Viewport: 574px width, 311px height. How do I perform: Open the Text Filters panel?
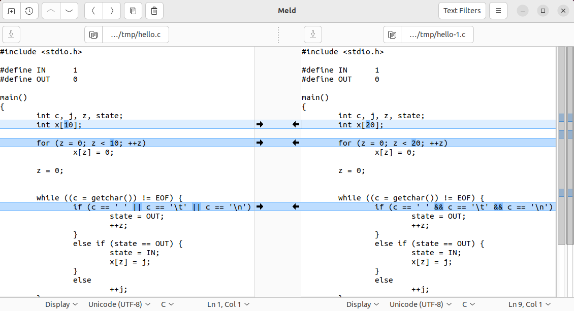pos(462,10)
